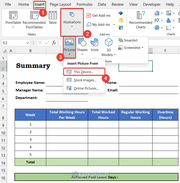Image resolution: width=180 pixels, height=183 pixels.
Task: Choose This Device... picture source
Action: (x=84, y=72)
